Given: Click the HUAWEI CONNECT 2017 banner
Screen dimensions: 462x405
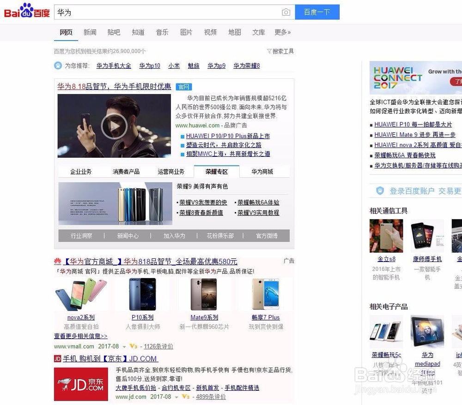Looking at the screenshot, I should pos(416,77).
